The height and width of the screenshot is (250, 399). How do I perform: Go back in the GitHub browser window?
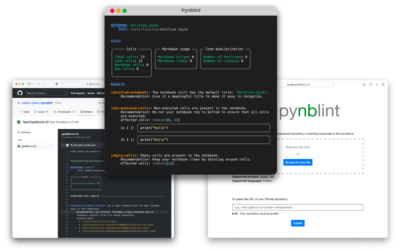(39, 84)
